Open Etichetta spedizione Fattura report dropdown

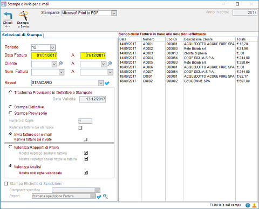pyautogui.click(x=93, y=196)
